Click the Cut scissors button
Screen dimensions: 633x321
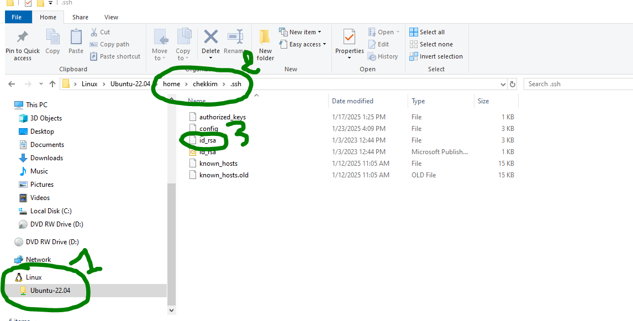100,32
